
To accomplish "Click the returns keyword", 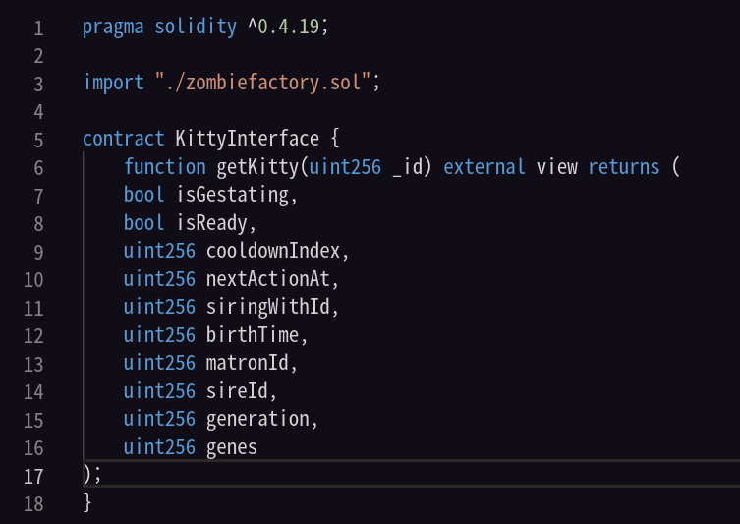I will [x=623, y=167].
